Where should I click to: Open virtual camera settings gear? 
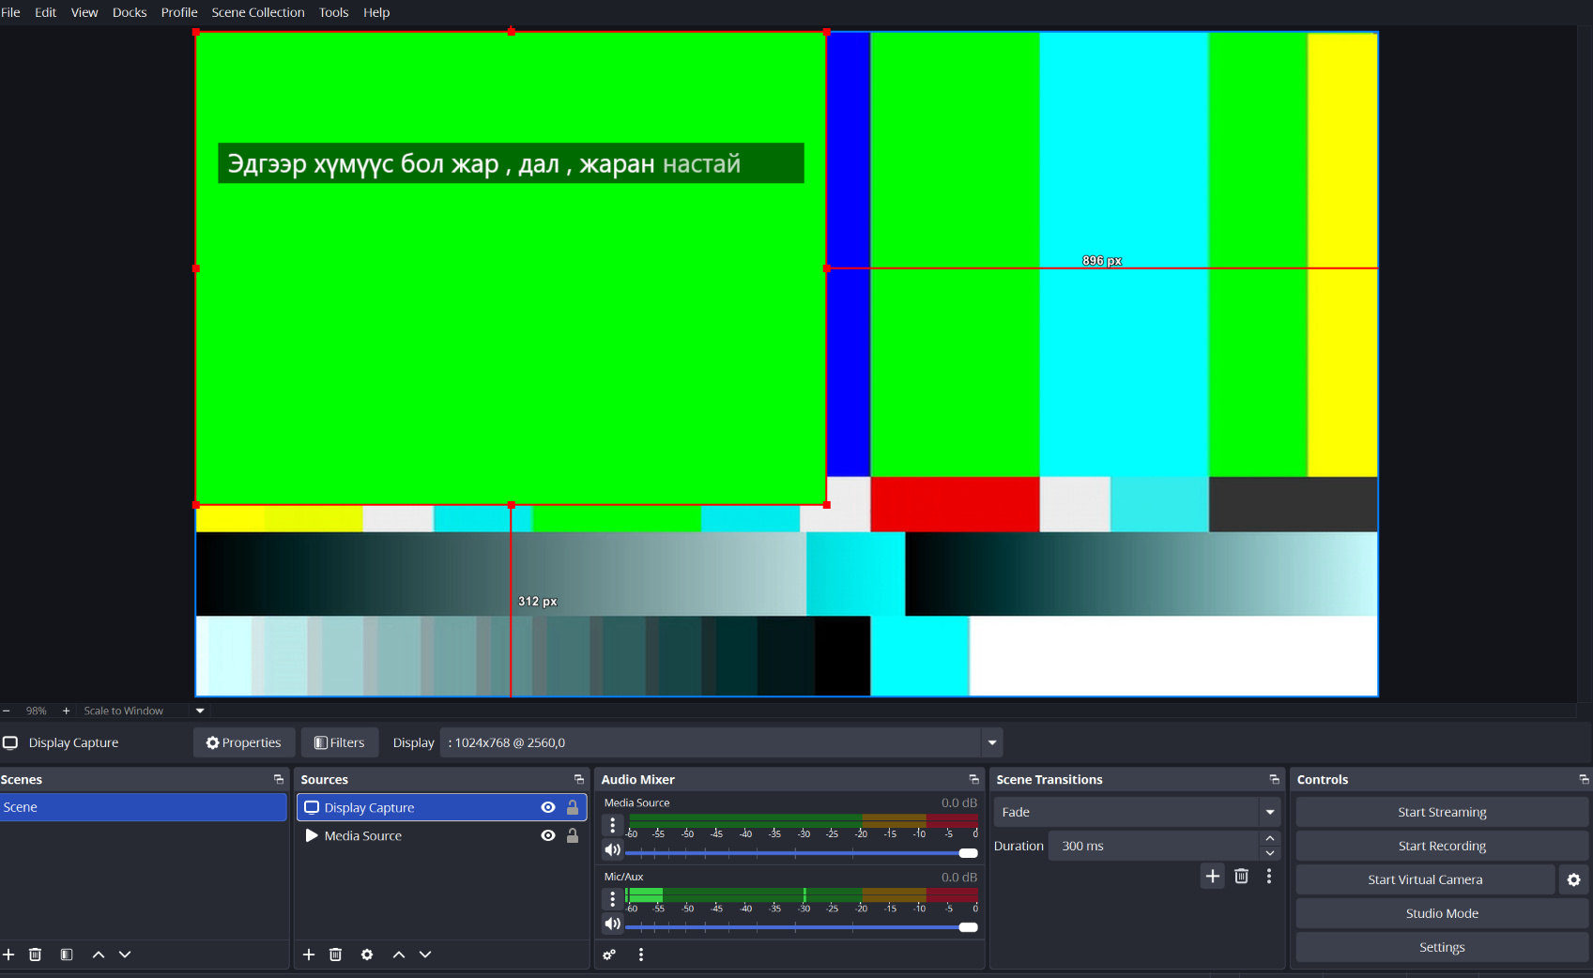tap(1574, 879)
